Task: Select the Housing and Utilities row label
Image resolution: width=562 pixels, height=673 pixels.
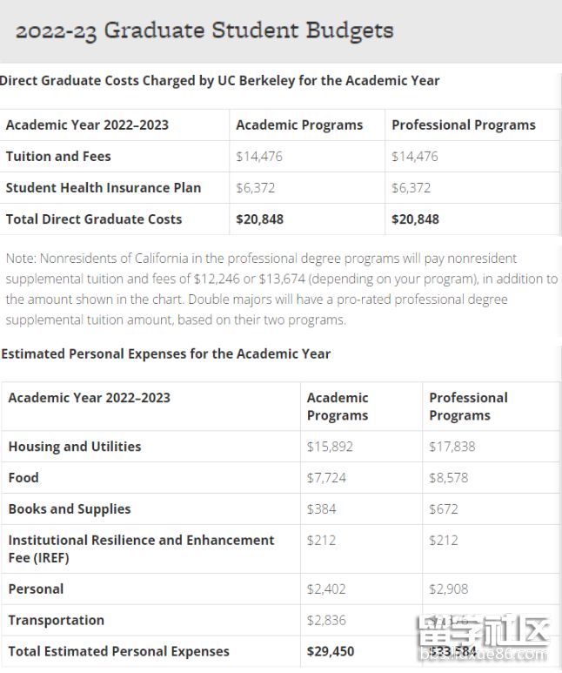Action: tap(74, 447)
